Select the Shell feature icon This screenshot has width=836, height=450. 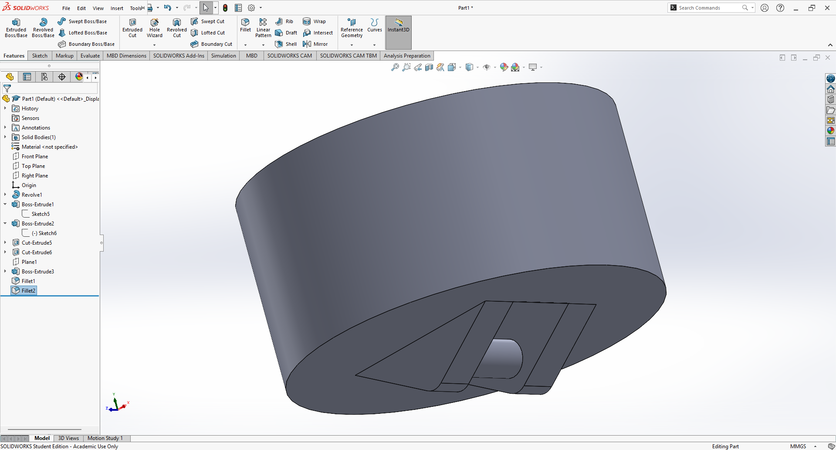pyautogui.click(x=279, y=44)
